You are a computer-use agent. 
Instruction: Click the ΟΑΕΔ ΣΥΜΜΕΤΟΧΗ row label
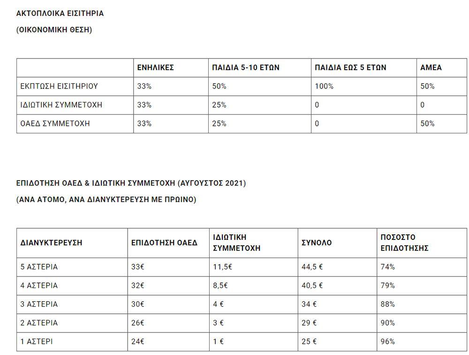pos(55,123)
